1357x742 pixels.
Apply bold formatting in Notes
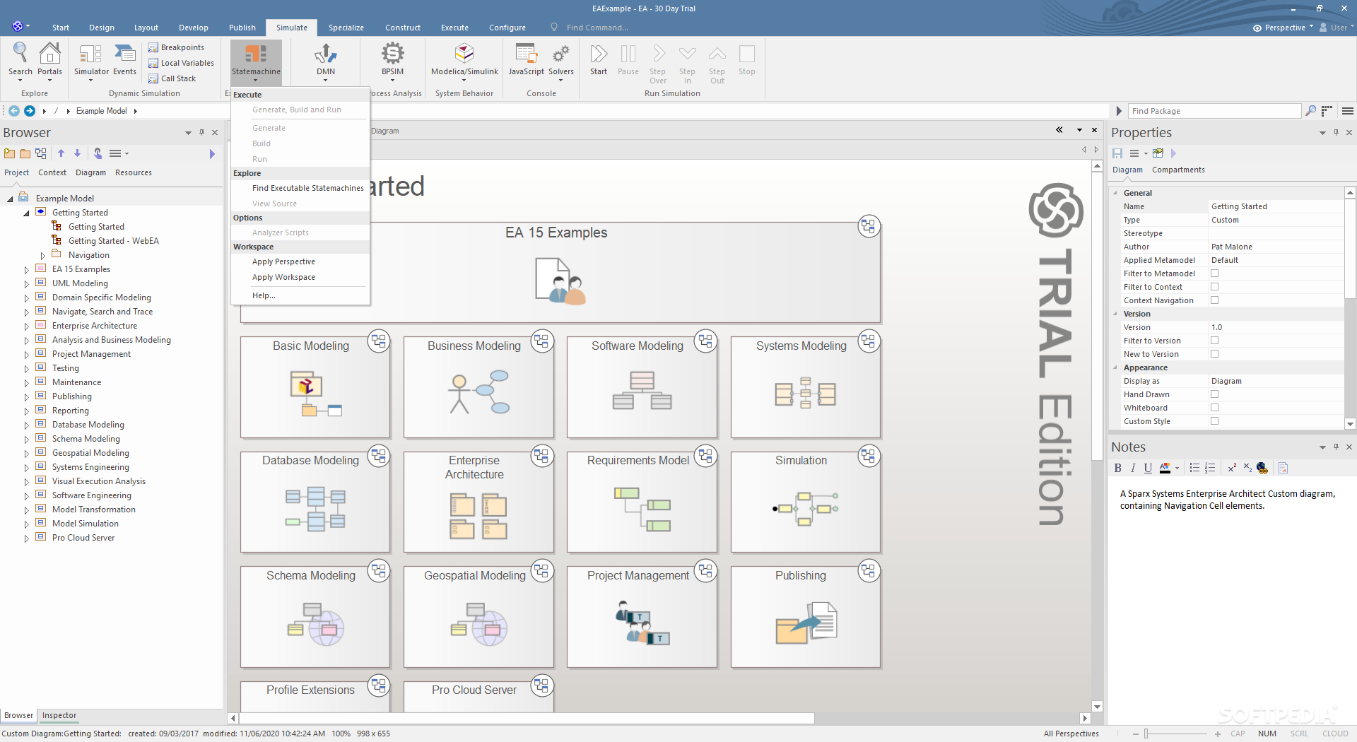(1117, 468)
